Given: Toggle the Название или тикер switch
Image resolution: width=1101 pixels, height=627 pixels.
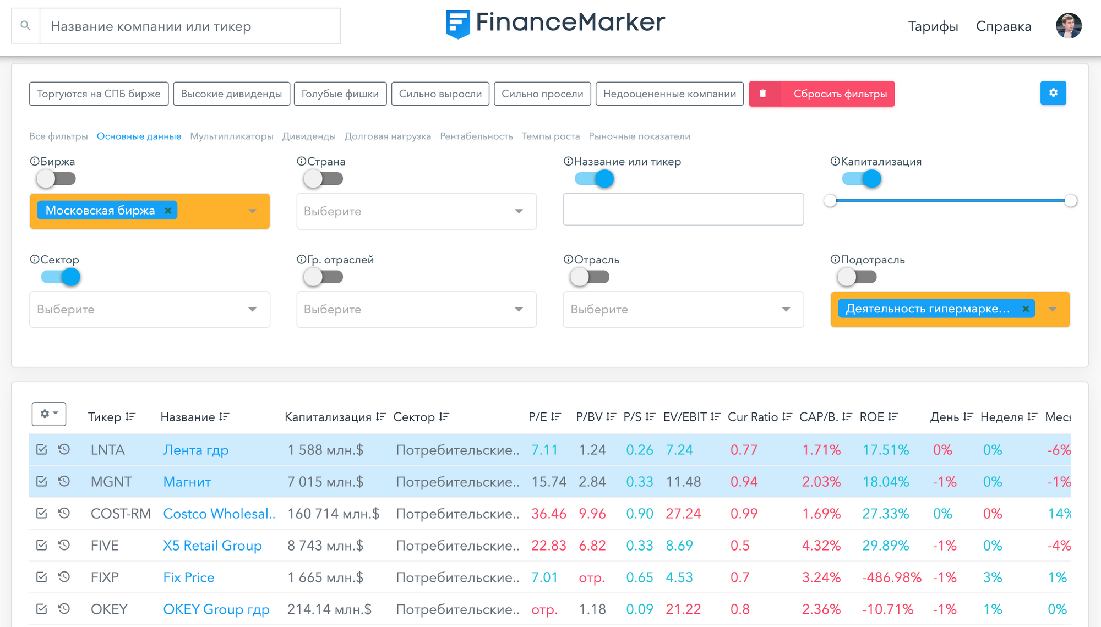Looking at the screenshot, I should click(x=594, y=179).
